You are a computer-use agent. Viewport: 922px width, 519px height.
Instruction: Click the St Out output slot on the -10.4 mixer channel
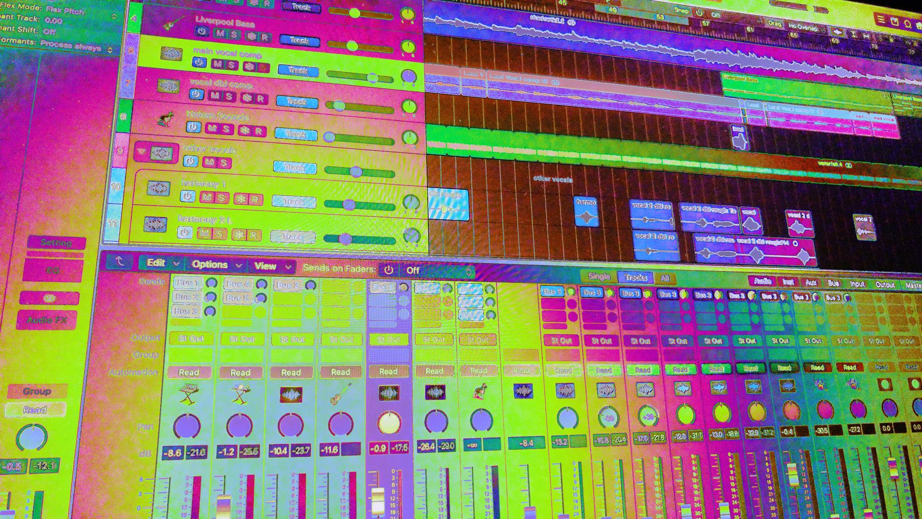pos(292,339)
